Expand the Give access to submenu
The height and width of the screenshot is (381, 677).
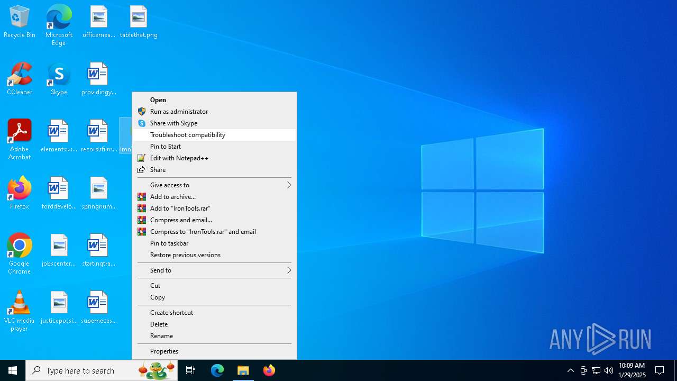point(214,185)
